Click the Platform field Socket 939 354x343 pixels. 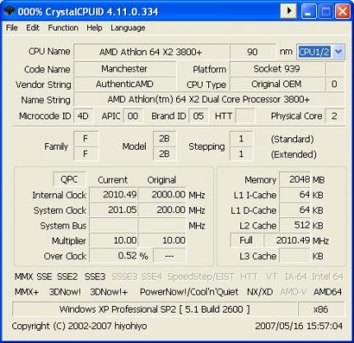[x=277, y=68]
